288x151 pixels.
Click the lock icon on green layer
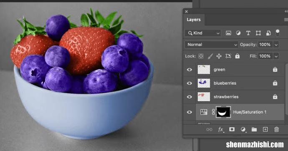(x=275, y=69)
